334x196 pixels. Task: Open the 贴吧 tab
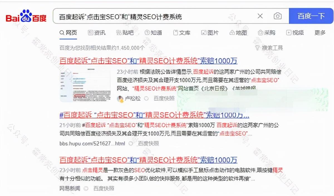(125, 33)
